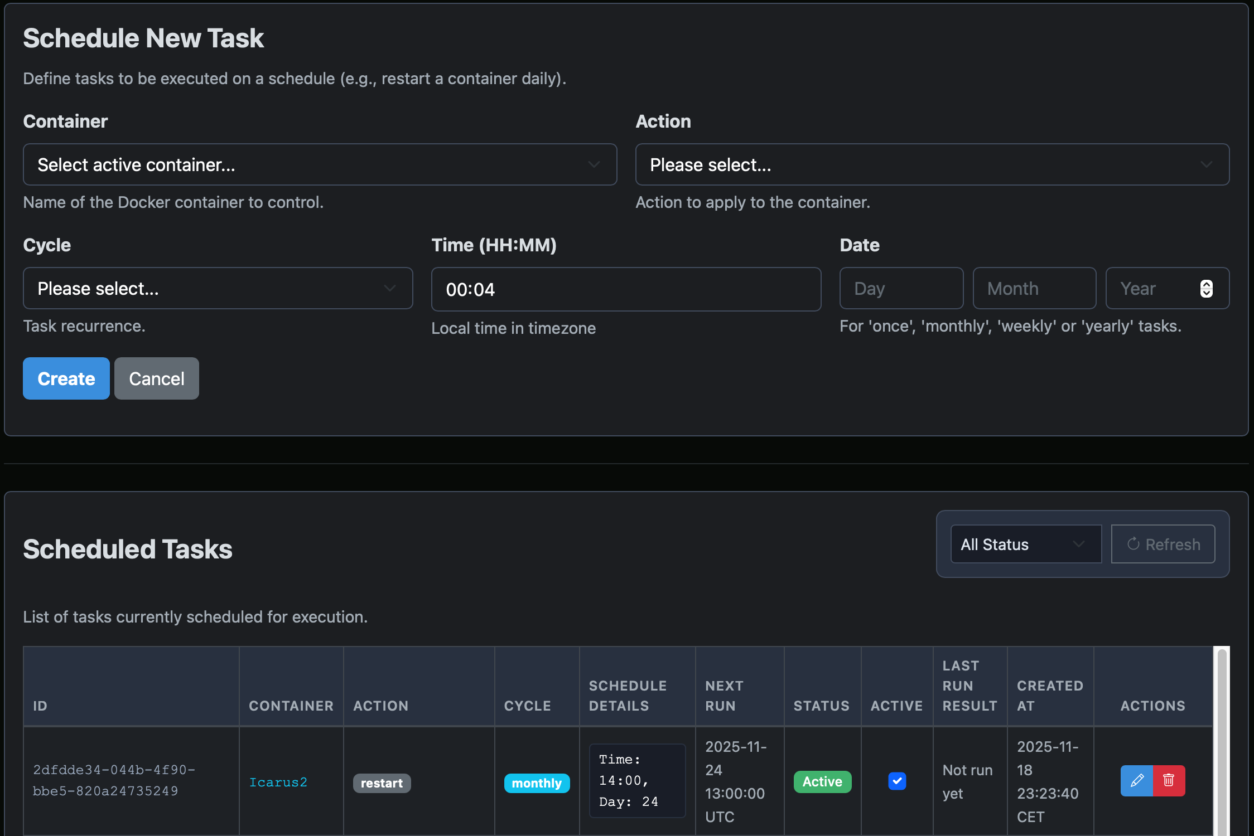Open the All Status filter dropdown
The image size is (1254, 836).
[x=1025, y=544]
